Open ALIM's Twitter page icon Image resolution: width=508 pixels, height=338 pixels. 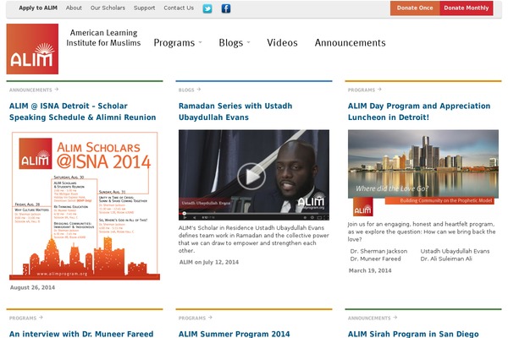pos(207,8)
